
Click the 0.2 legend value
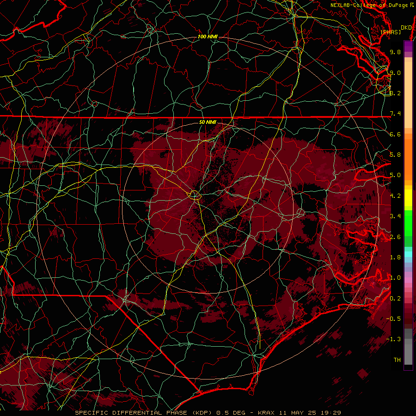tap(395, 299)
